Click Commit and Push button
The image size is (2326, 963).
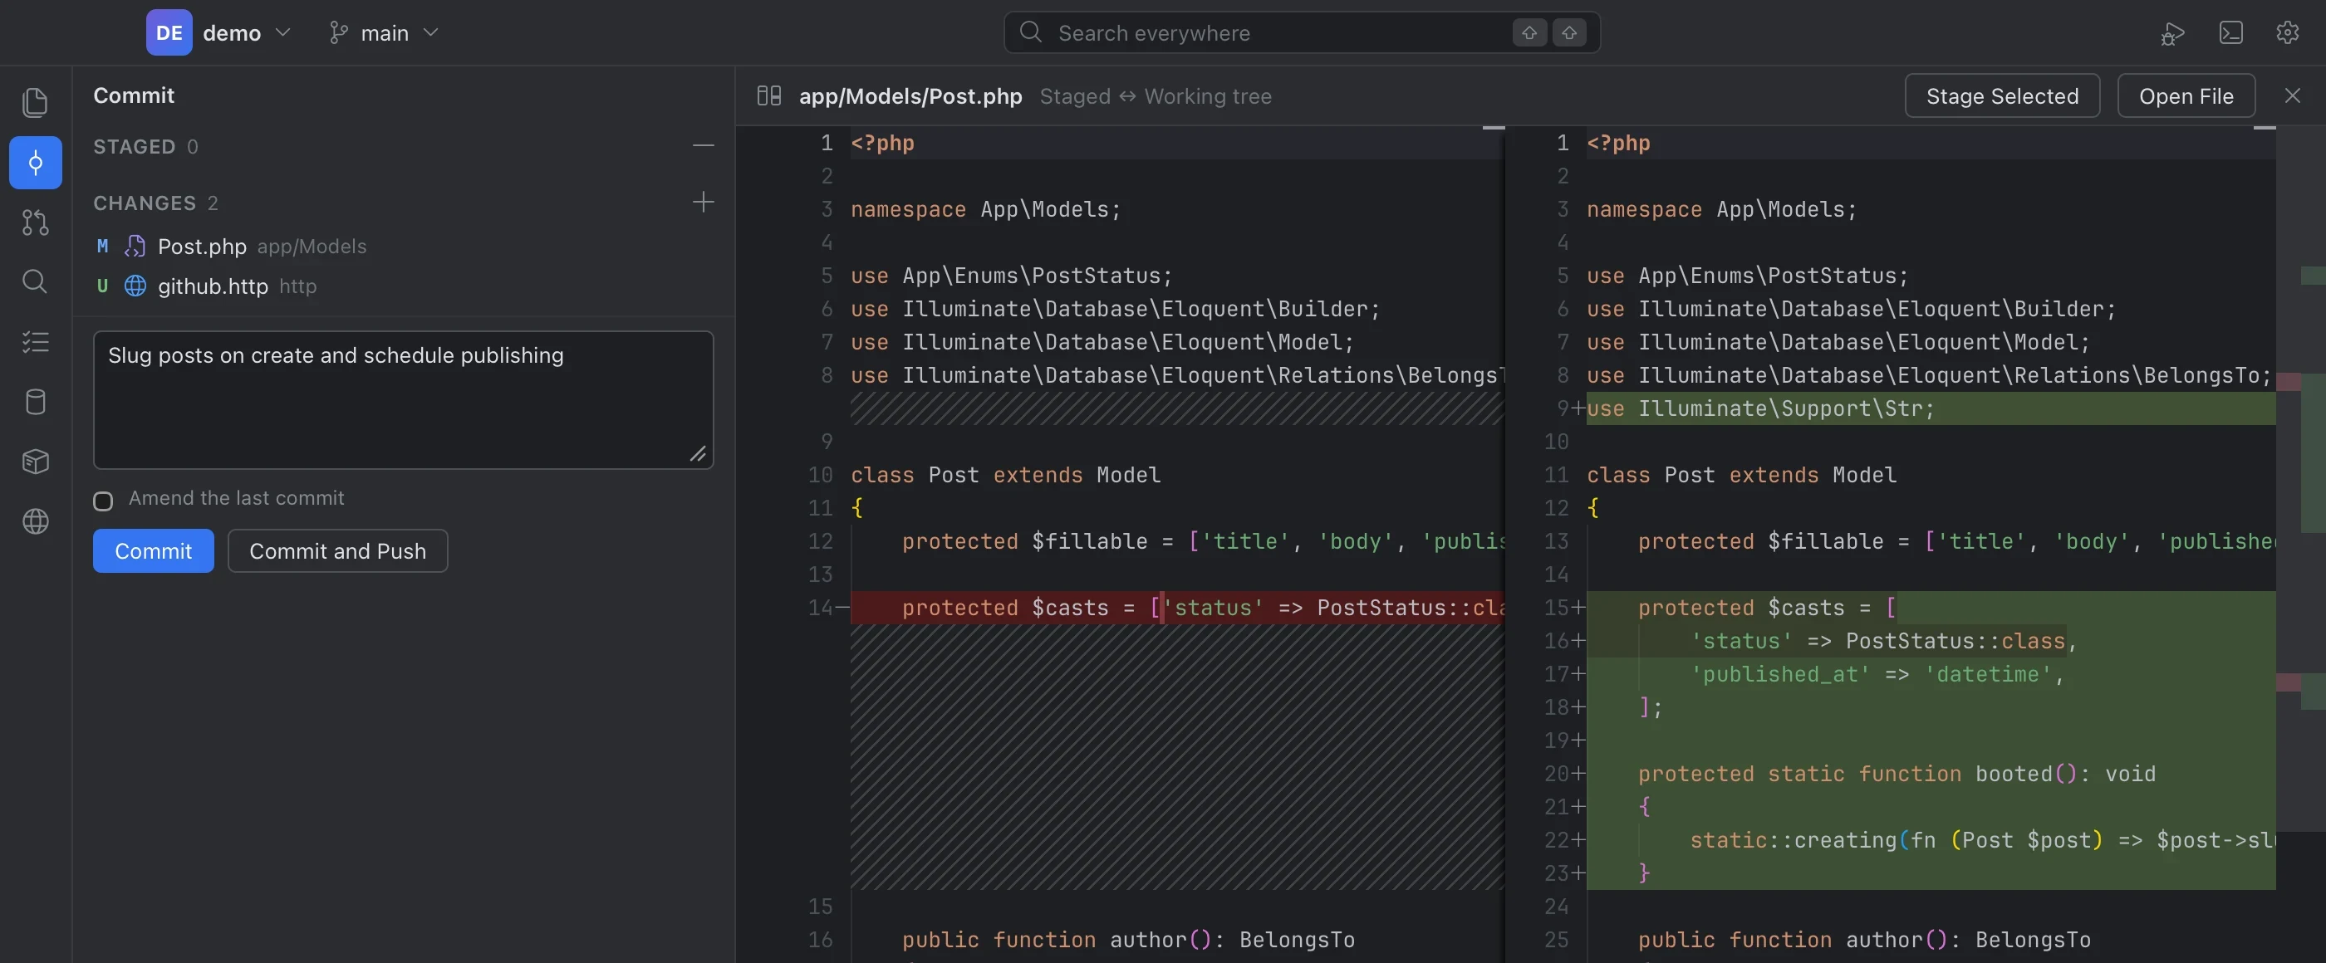(338, 550)
